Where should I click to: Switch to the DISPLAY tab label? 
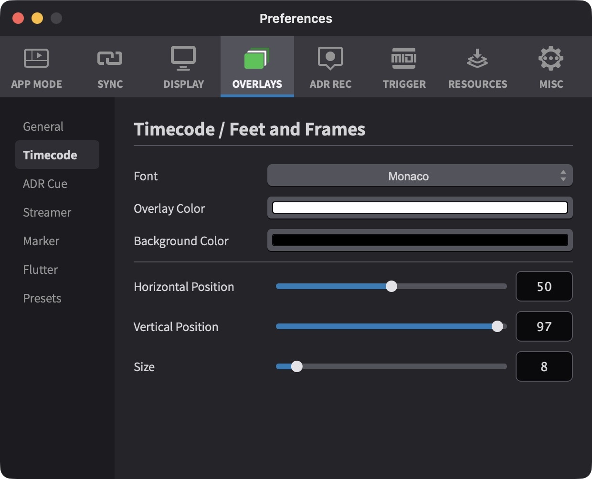click(183, 84)
